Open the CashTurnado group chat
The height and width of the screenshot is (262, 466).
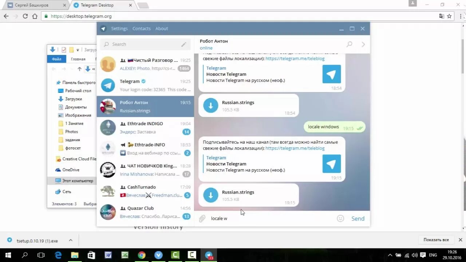tap(145, 191)
